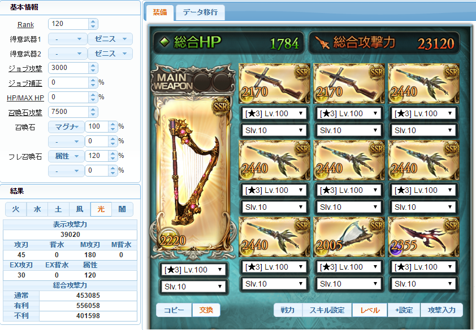Select the 闇 element tab
This screenshot has height=330, width=476.
122,209
